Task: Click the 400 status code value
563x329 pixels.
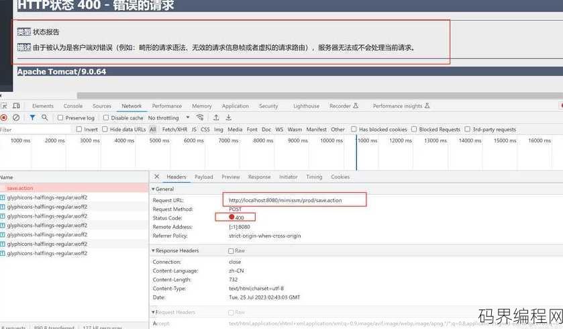Action: pos(239,218)
